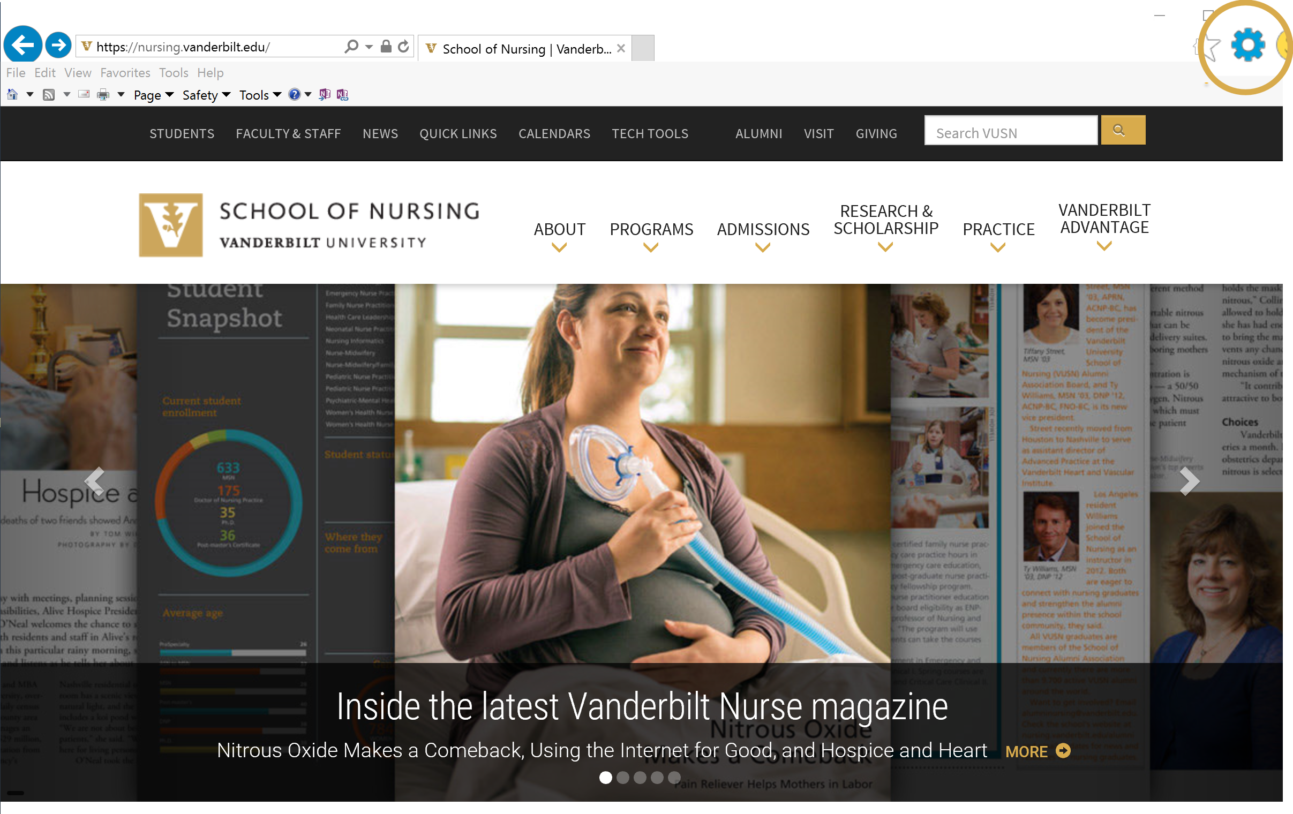Click the browser Forward arrow button
Screen dimensions: 1293x814
(58, 44)
